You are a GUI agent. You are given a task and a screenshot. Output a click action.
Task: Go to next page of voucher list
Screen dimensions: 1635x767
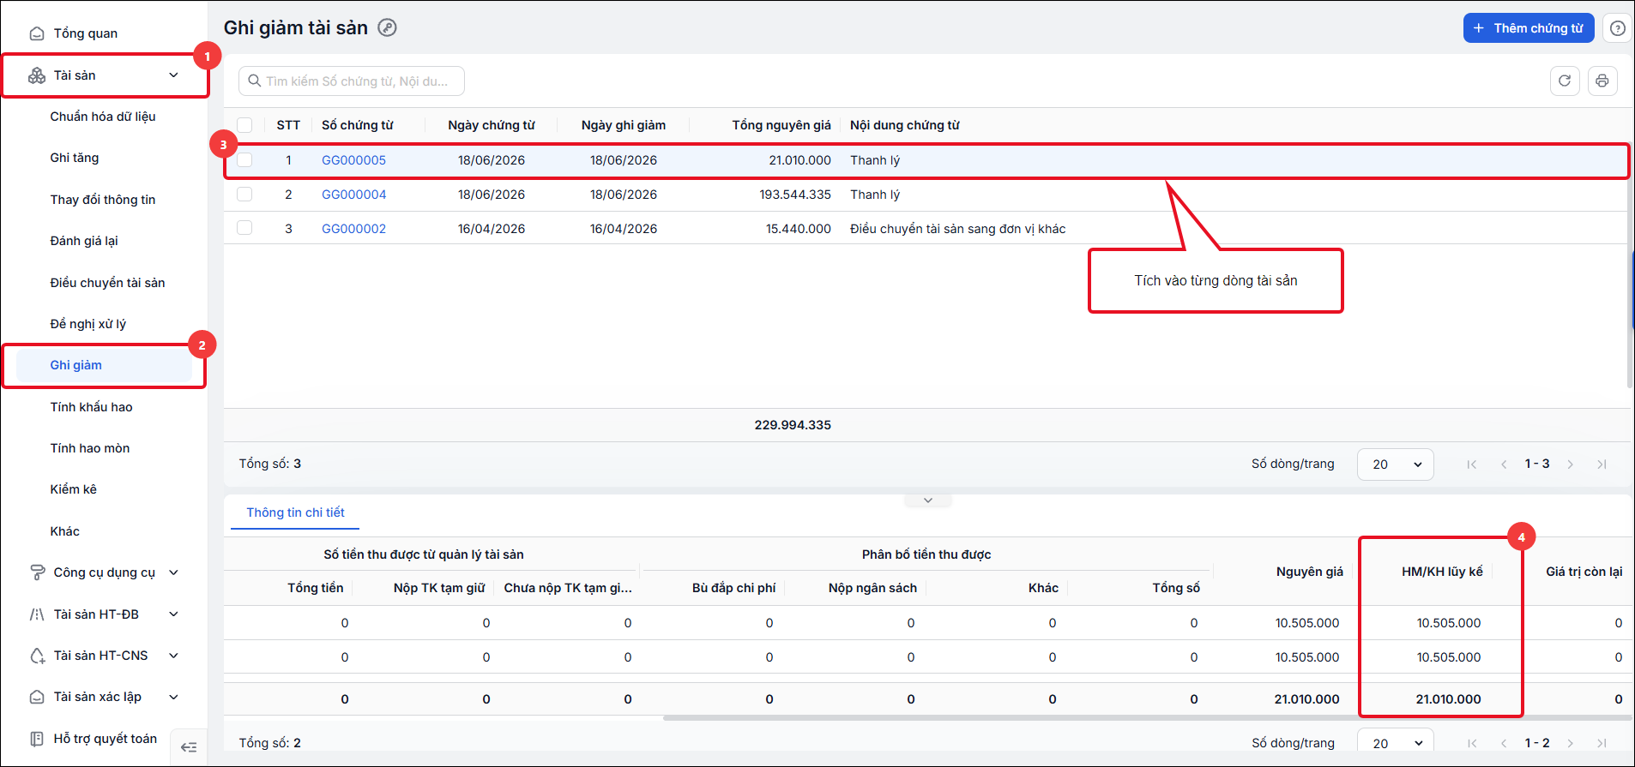click(x=1570, y=464)
